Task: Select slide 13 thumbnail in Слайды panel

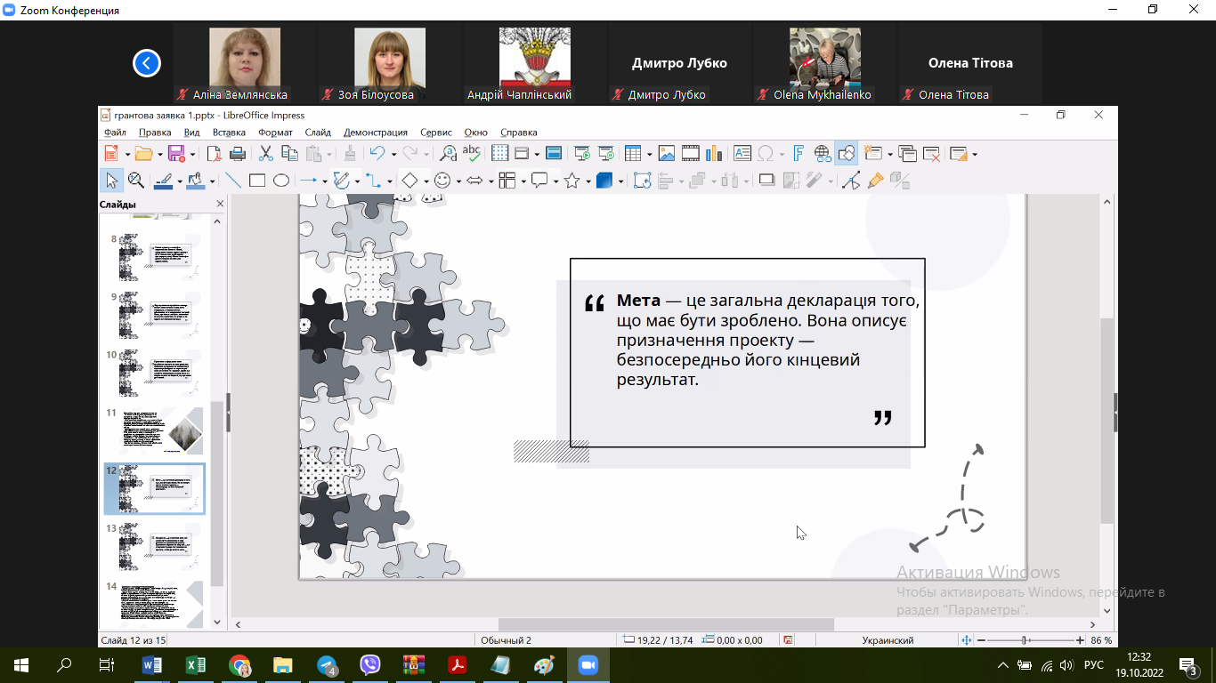Action: [x=154, y=546]
